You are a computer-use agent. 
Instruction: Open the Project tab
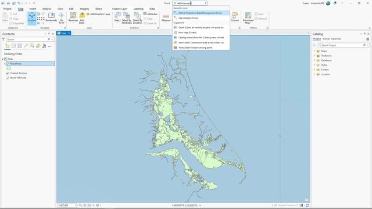pos(7,9)
